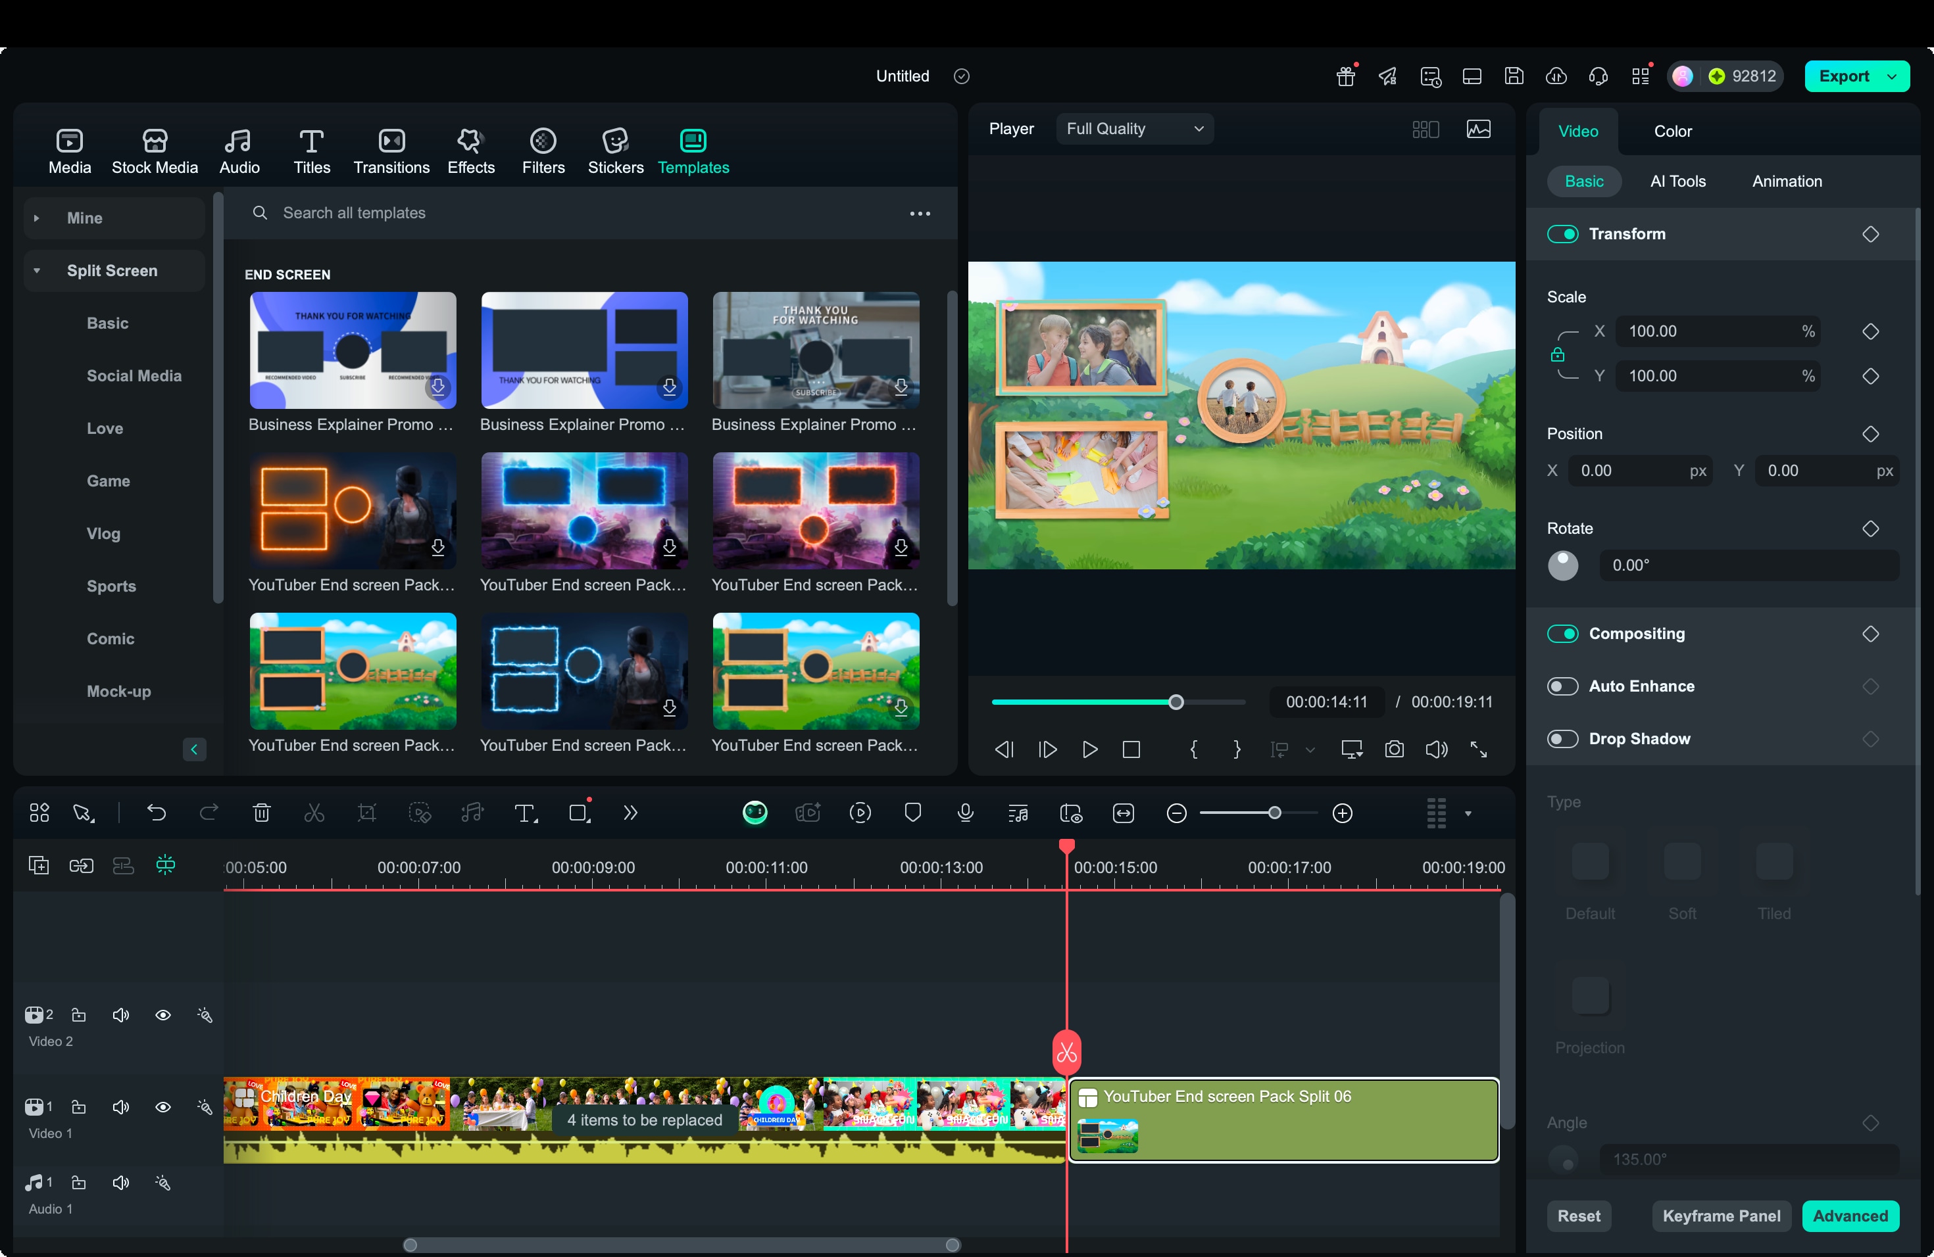This screenshot has width=1934, height=1257.
Task: Click the cloud upload icon in top bar
Action: tap(1556, 76)
